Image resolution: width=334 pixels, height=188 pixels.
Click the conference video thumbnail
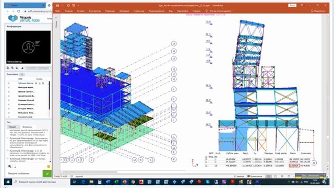point(28,47)
